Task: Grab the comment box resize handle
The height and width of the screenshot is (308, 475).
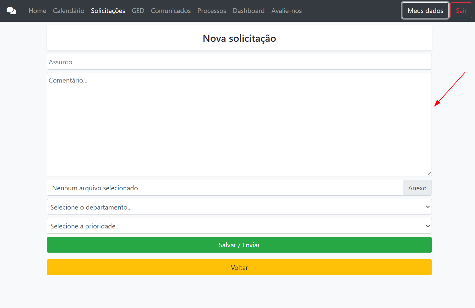Action: click(429, 174)
